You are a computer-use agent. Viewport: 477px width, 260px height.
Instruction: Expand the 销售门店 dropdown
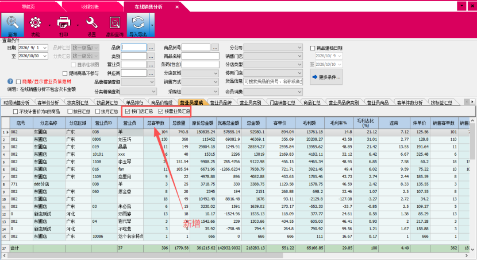[x=299, y=56]
